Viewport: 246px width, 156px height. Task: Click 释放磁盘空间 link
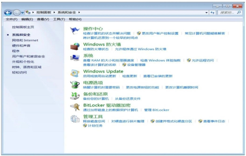tap(94, 121)
